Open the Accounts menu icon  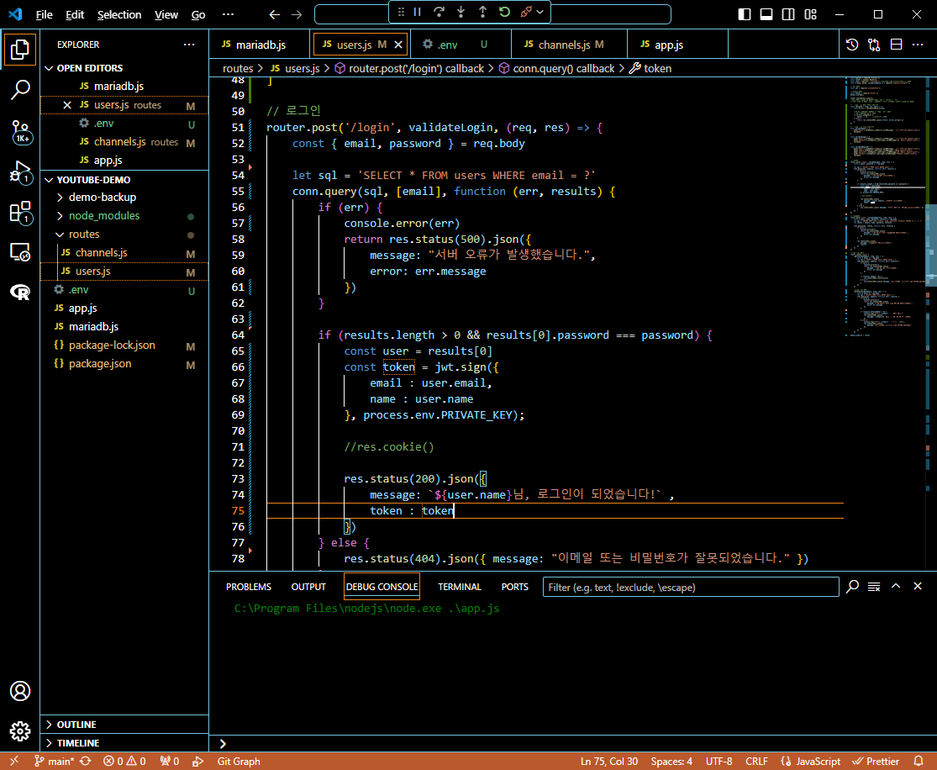pos(19,691)
